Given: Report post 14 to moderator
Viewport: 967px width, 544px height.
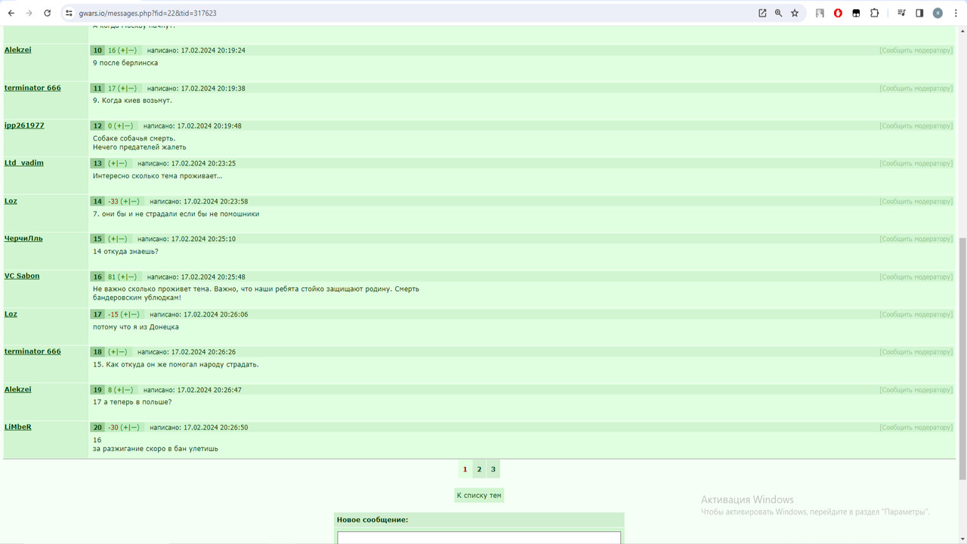Looking at the screenshot, I should (x=916, y=202).
